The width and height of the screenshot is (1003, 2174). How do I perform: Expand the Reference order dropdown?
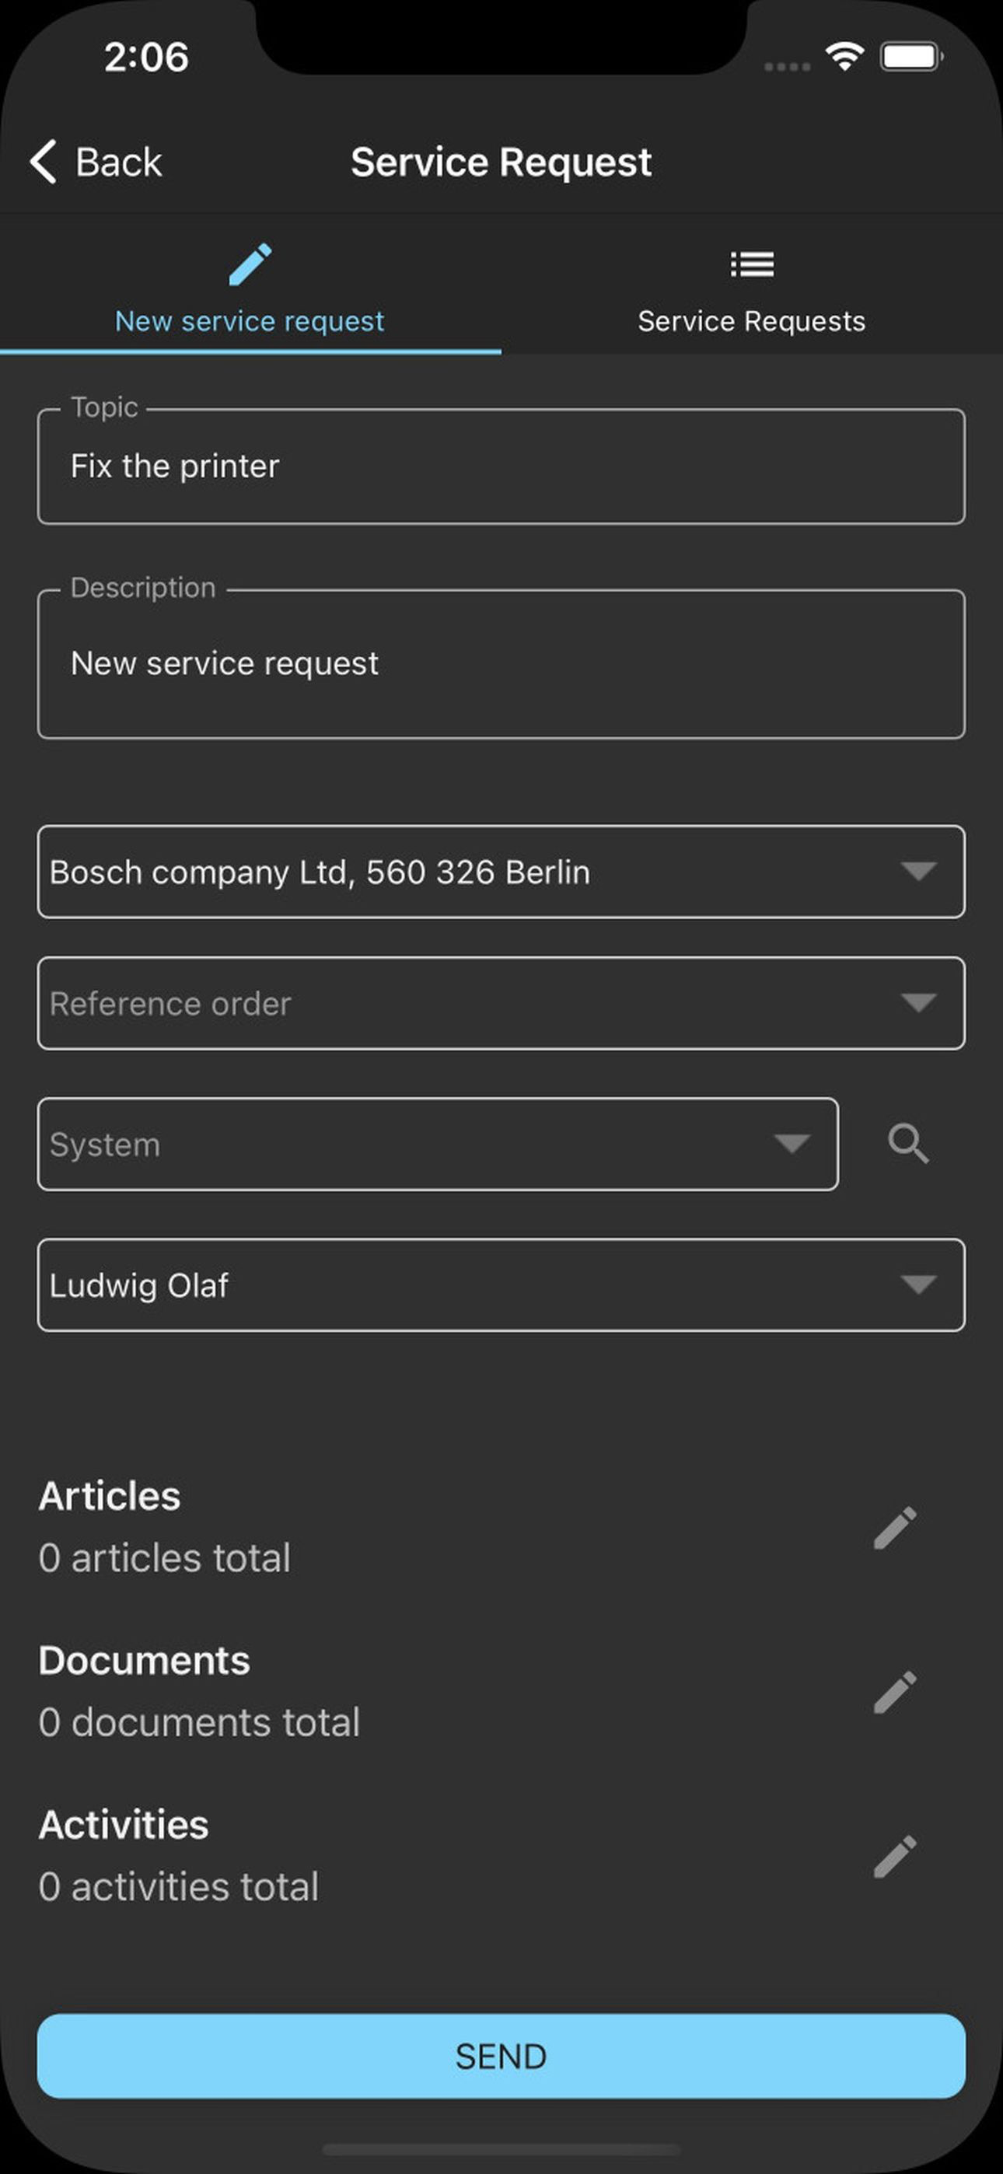pyautogui.click(x=501, y=1004)
